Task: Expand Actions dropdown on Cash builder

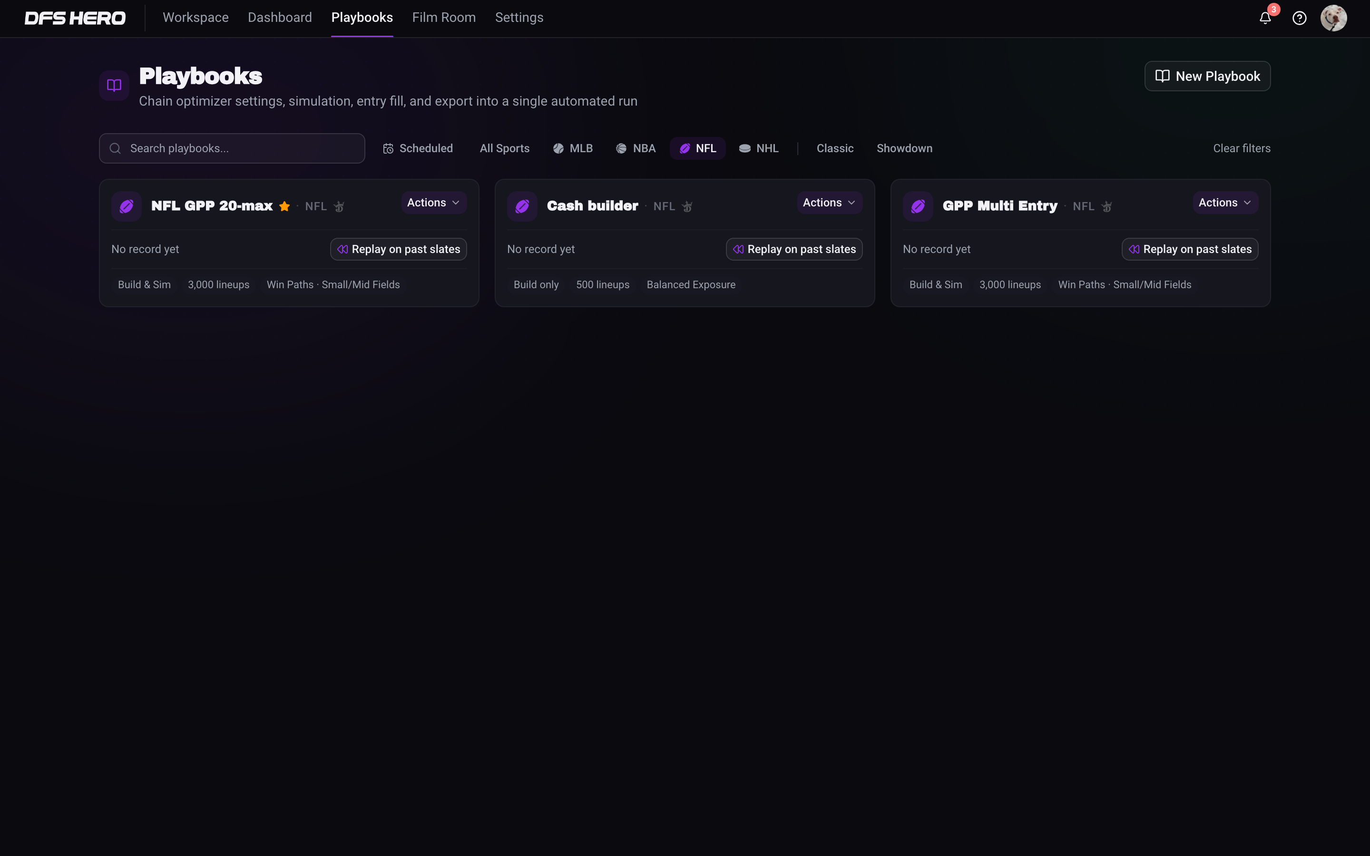Action: point(829,203)
